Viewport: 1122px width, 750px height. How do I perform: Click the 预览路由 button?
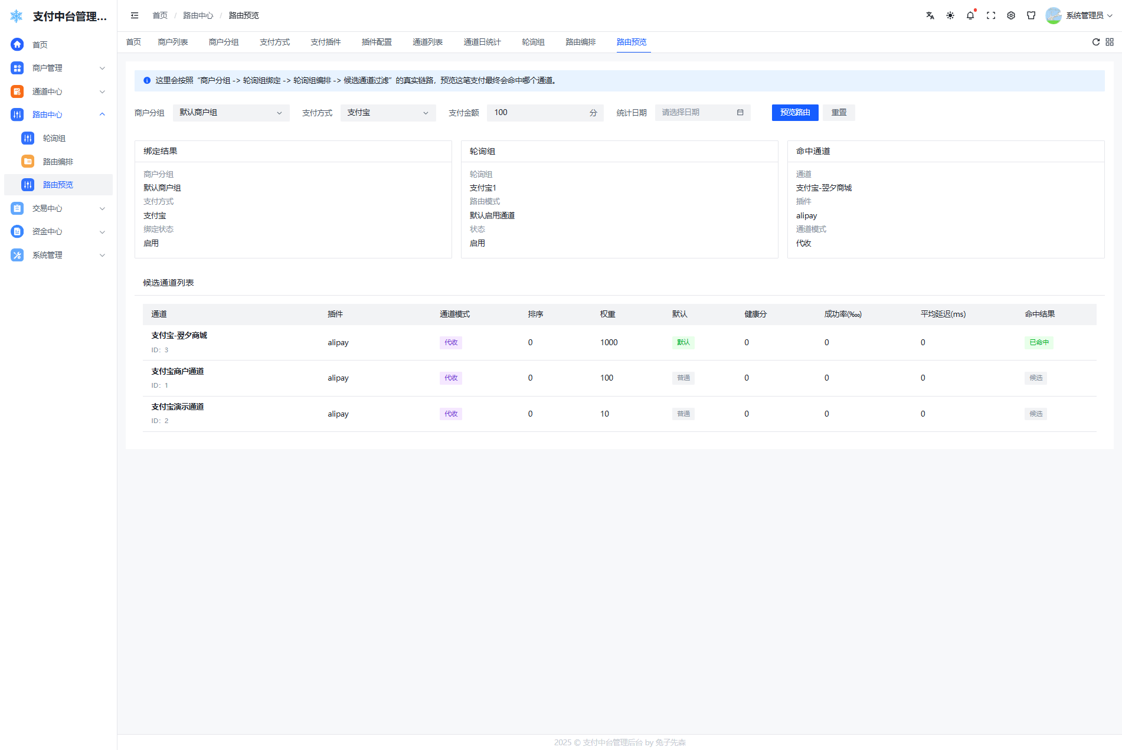pyautogui.click(x=794, y=113)
